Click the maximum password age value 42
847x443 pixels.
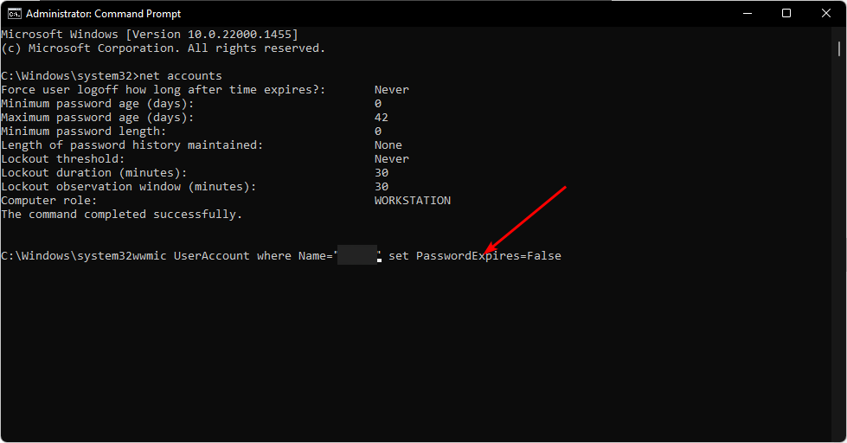382,118
